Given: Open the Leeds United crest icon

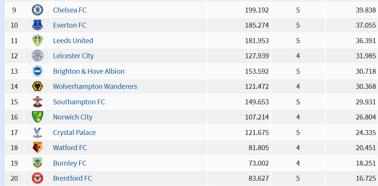Looking at the screenshot, I should (37, 40).
